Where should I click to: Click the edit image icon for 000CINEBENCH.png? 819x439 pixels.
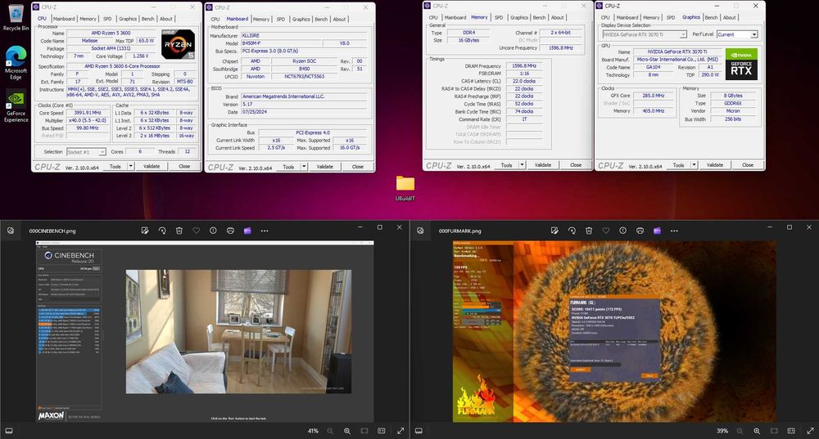pyautogui.click(x=144, y=231)
